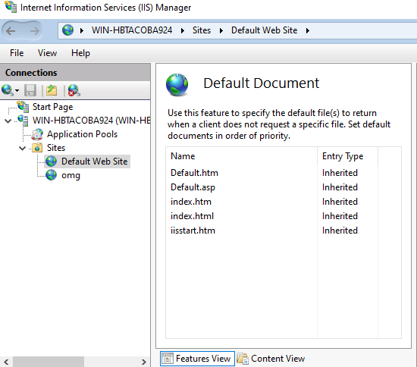Click Inherited in the Default.asp row
Viewport: 417px width, 367px height.
[x=340, y=187]
